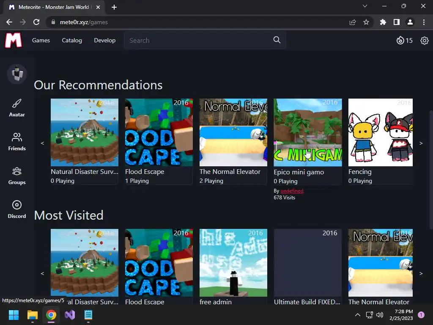This screenshot has width=433, height=325.
Task: Click 'The Normal Elevator' title under Recommendations
Action: pyautogui.click(x=230, y=172)
